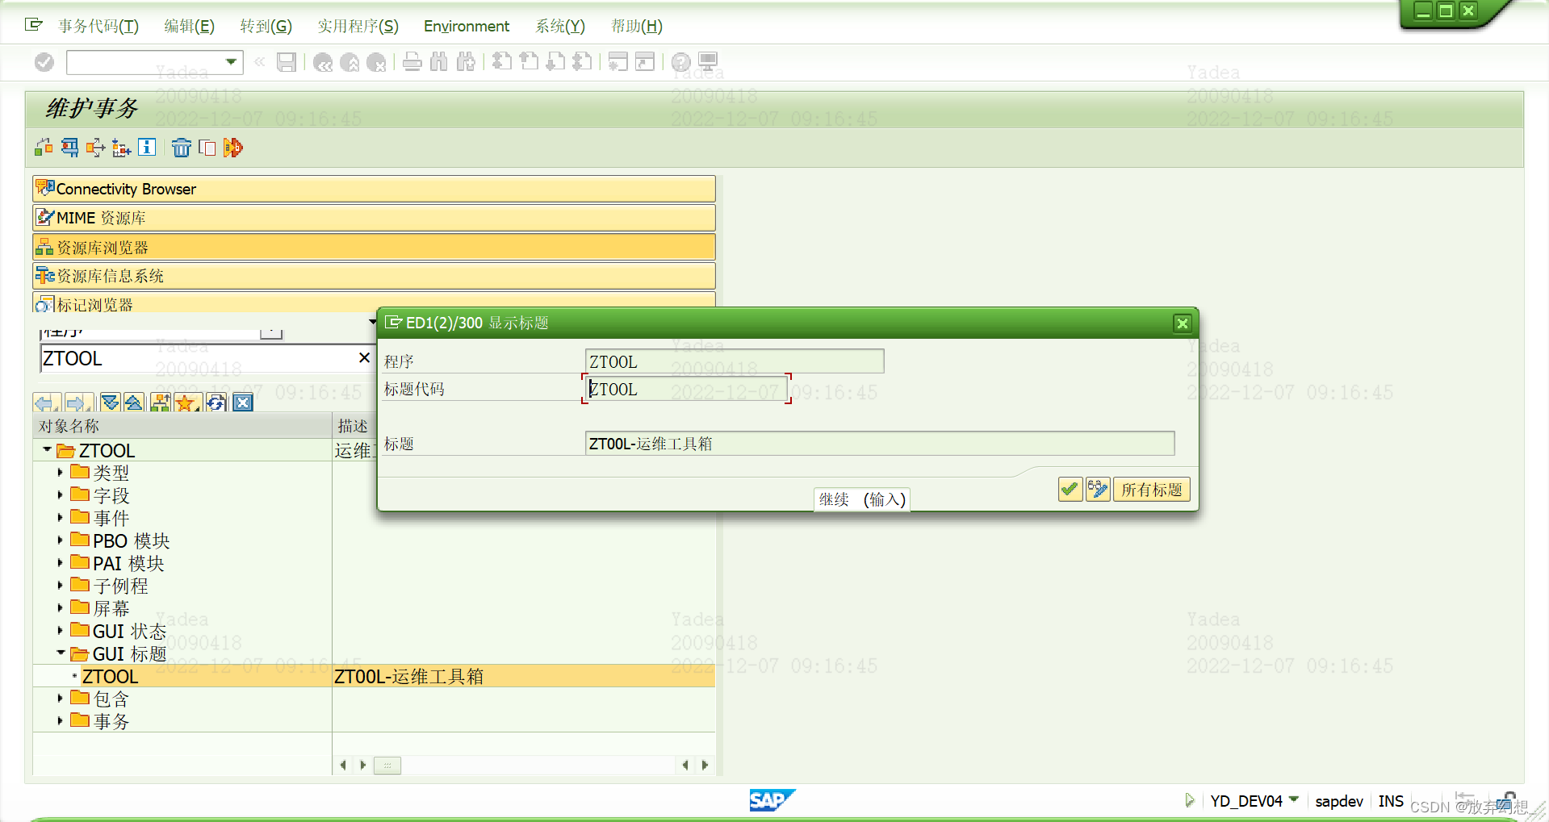Click the Create New Session icon
Screen dimensions: 1549x822
click(x=618, y=62)
